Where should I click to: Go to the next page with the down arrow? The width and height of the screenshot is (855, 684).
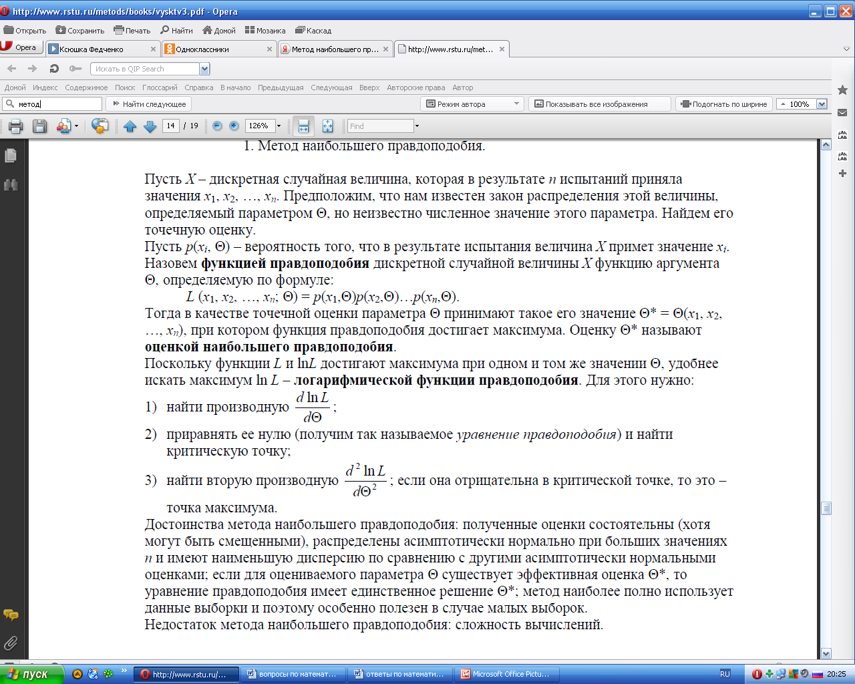(x=150, y=126)
